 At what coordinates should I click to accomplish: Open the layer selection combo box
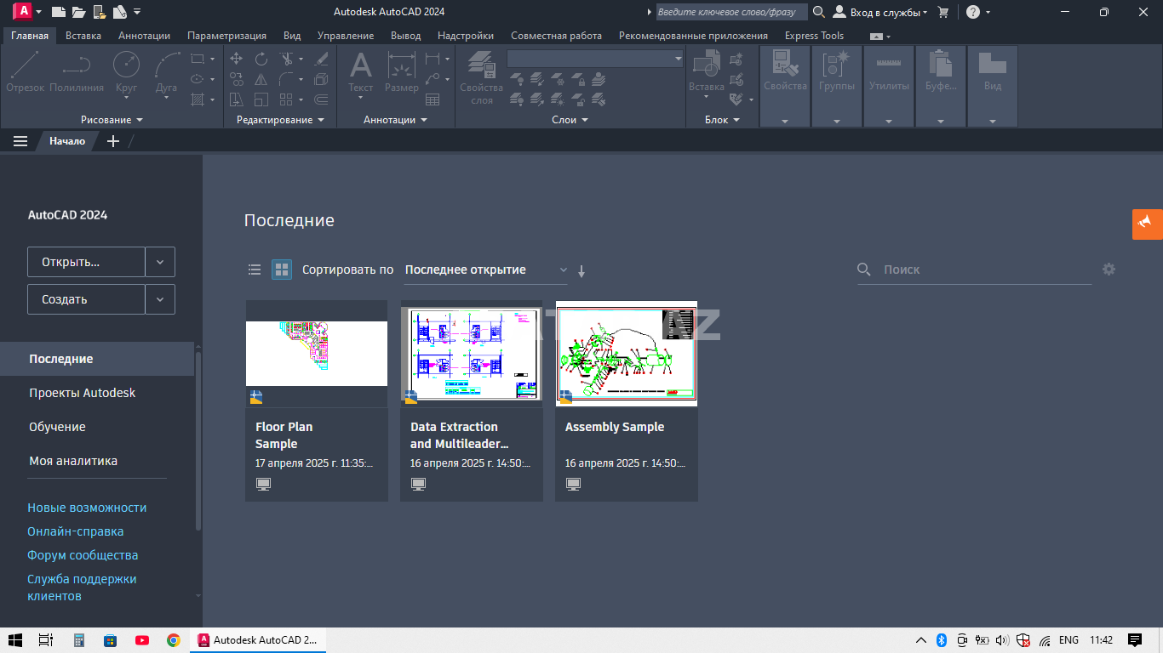pyautogui.click(x=595, y=59)
